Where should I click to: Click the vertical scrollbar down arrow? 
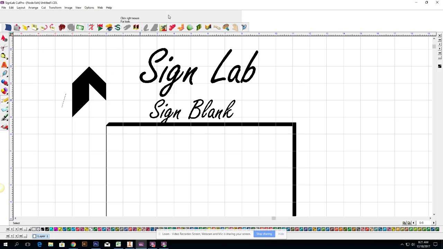click(434, 214)
